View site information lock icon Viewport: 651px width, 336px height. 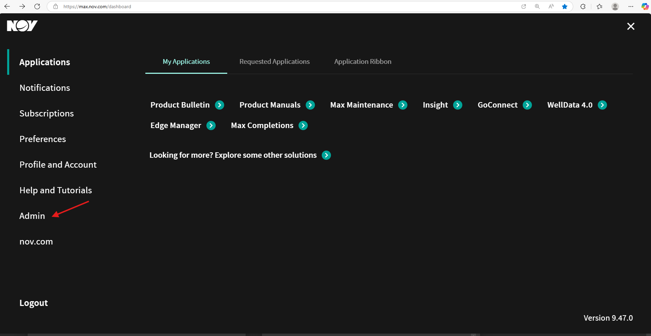coord(56,6)
